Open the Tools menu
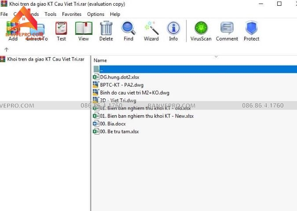Viewport: 297px width, 211px height. (x=51, y=14)
